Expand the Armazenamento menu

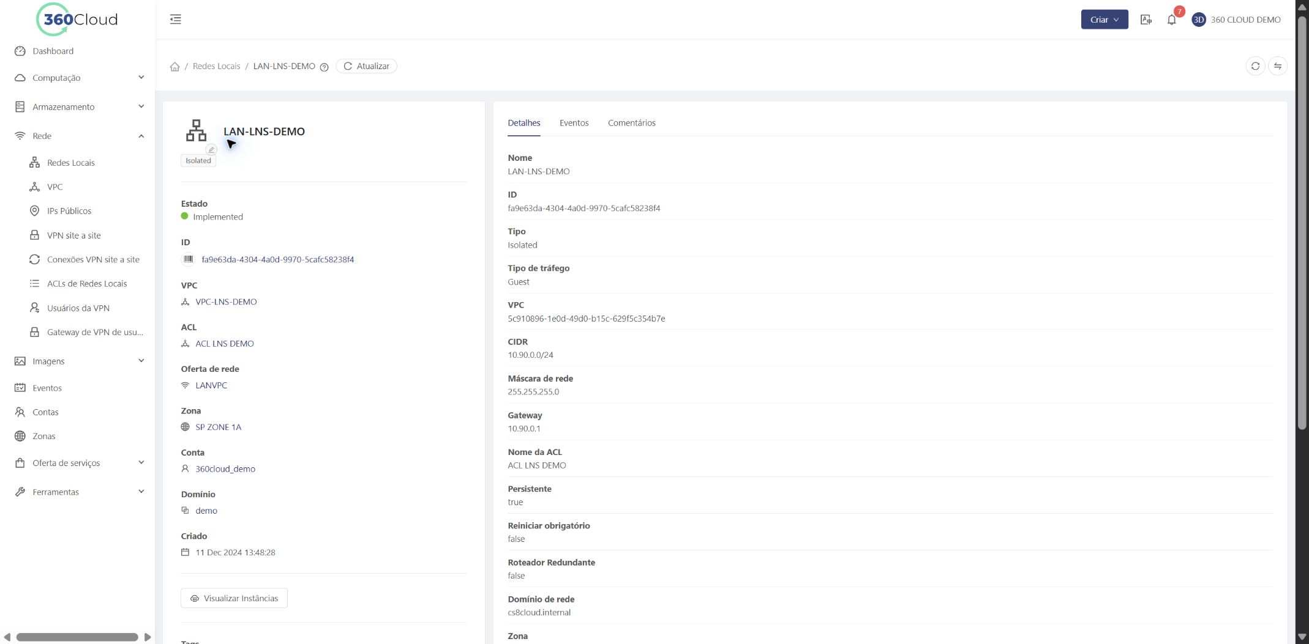tap(80, 106)
